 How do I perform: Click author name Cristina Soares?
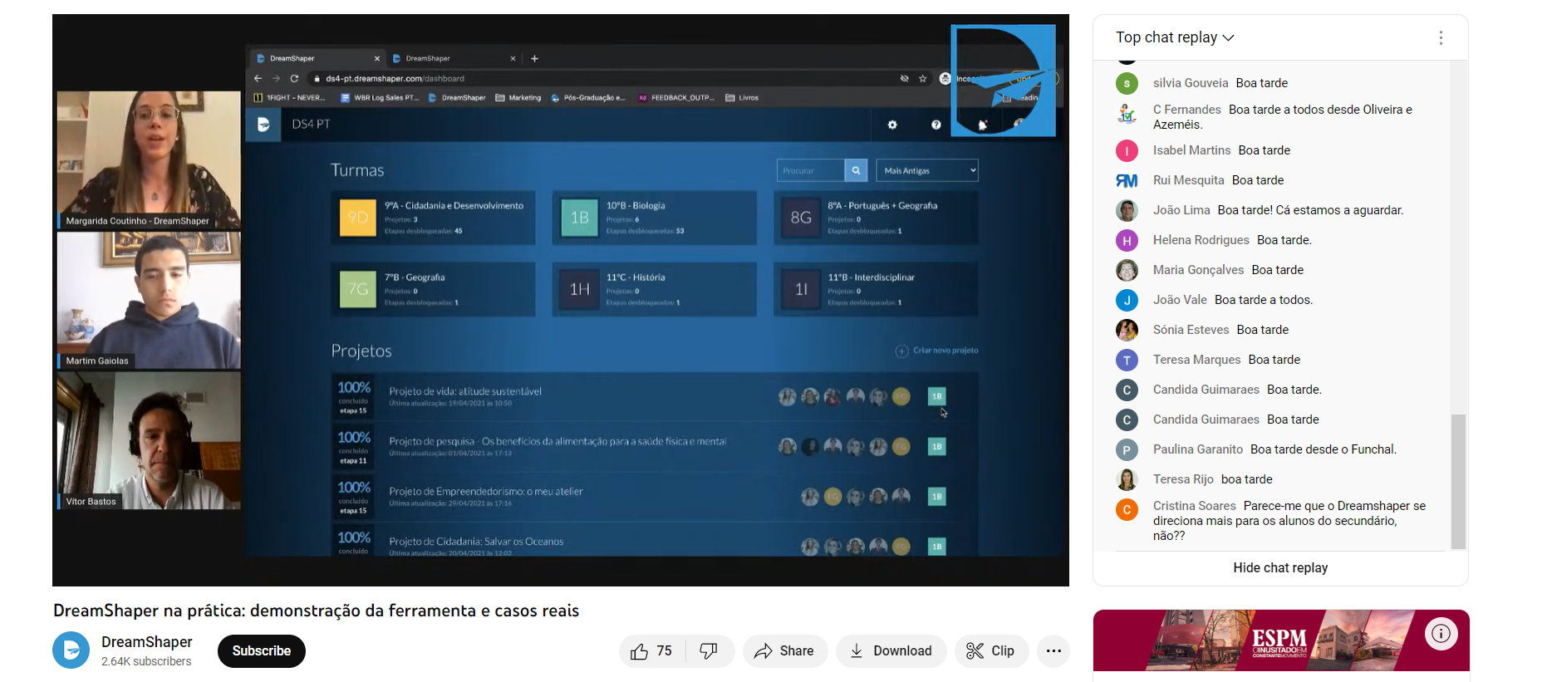(1195, 506)
